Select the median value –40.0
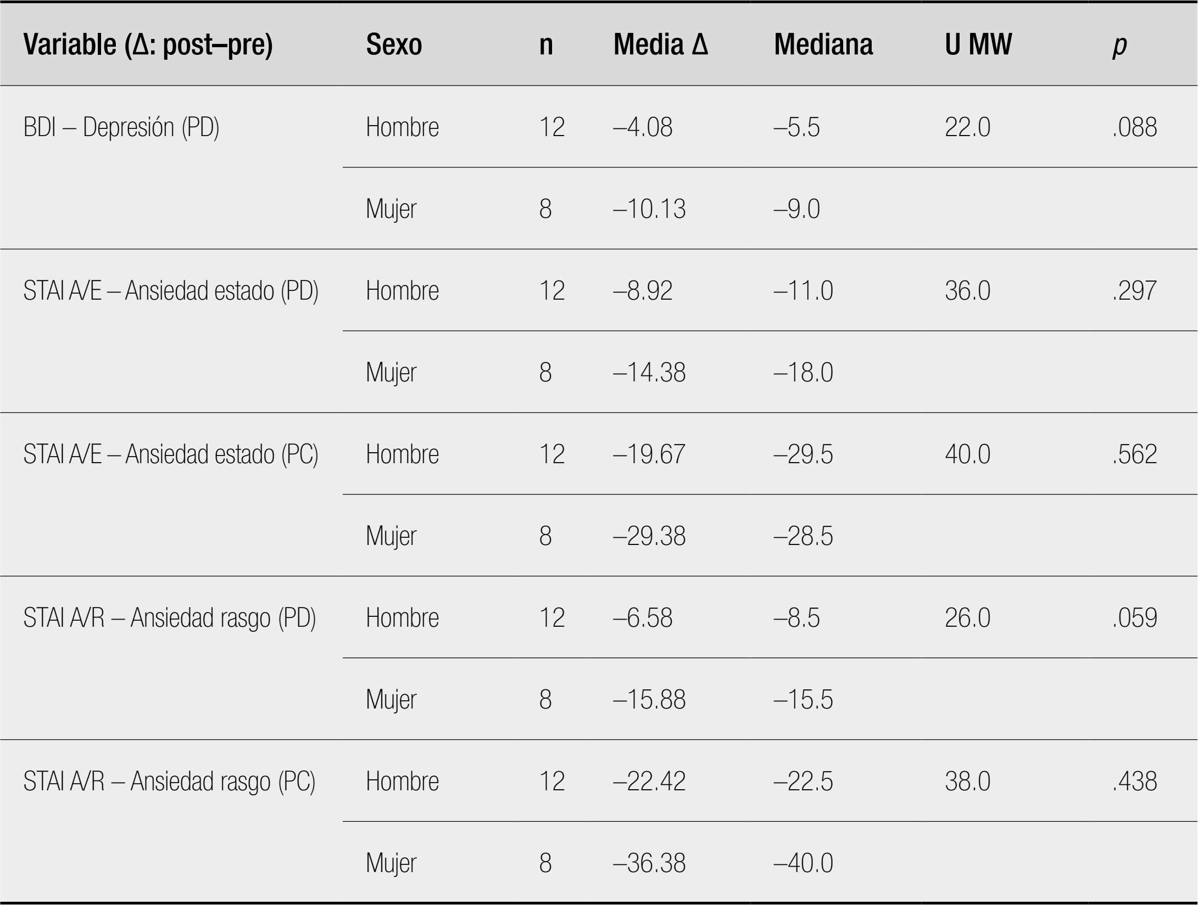 click(x=803, y=863)
